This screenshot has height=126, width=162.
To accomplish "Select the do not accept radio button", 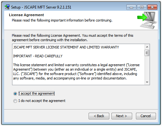I will tap(15, 101).
